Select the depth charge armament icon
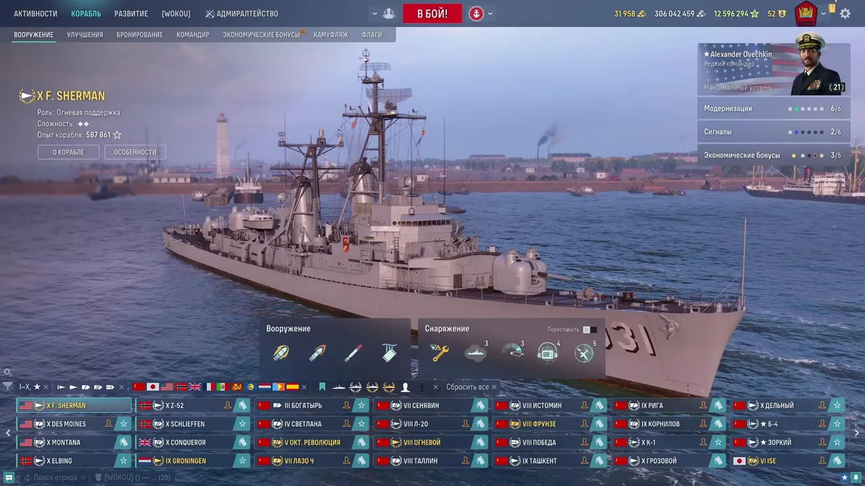The height and width of the screenshot is (486, 865). 389,353
